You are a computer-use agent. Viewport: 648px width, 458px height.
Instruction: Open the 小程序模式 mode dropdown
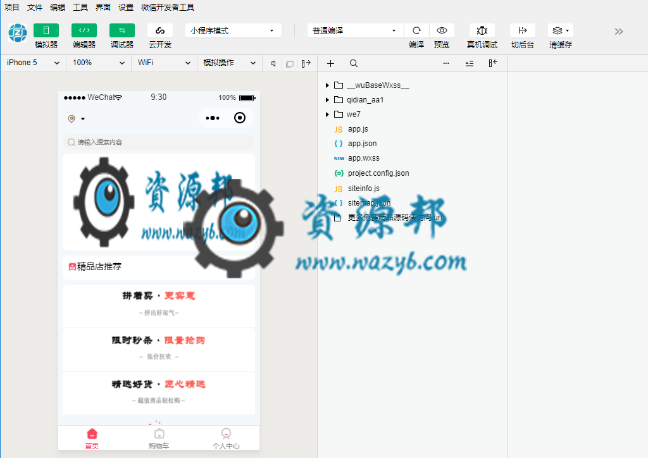click(x=234, y=30)
